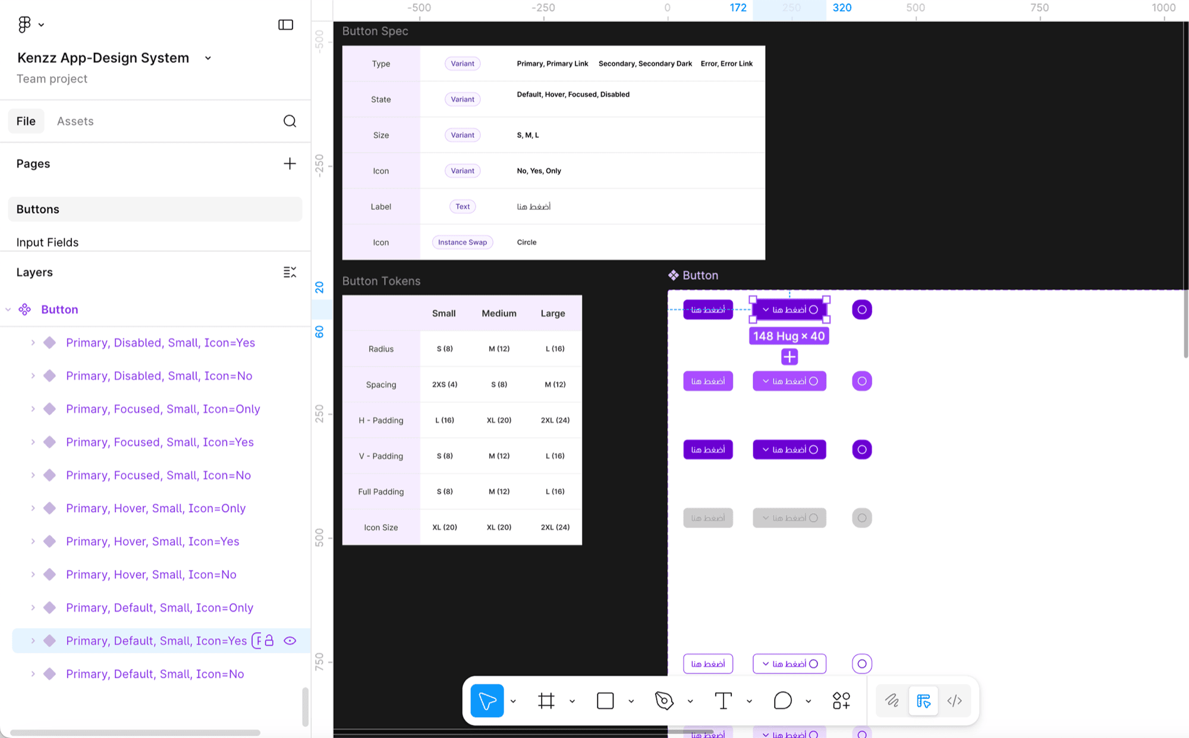Image resolution: width=1189 pixels, height=738 pixels.
Task: Click the Radius row label in Button Tokens
Action: [381, 349]
